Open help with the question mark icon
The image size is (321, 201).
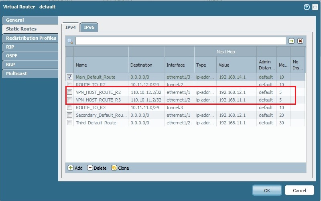coord(307,7)
